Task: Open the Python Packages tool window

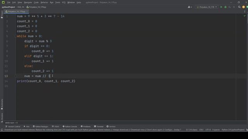Action: (x=40, y=127)
